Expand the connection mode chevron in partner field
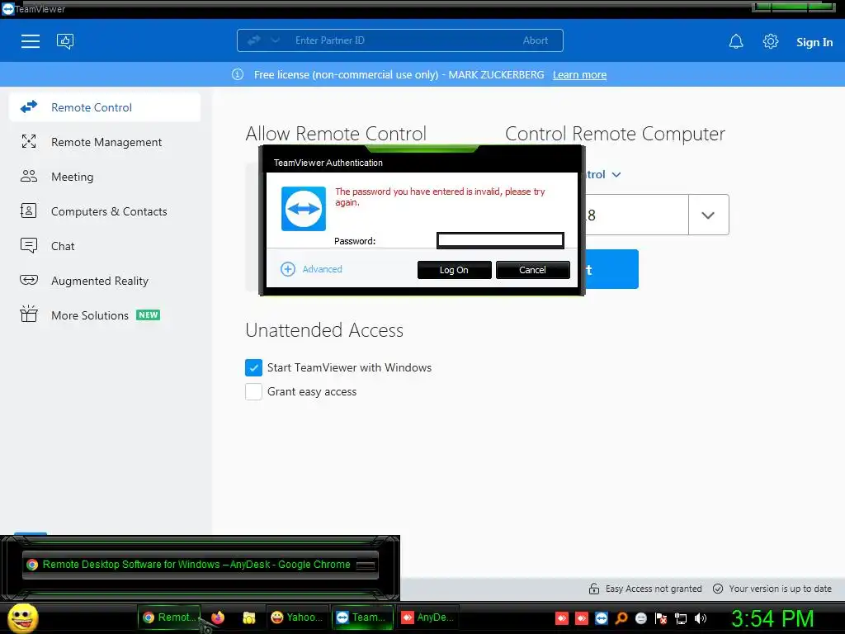 point(275,40)
